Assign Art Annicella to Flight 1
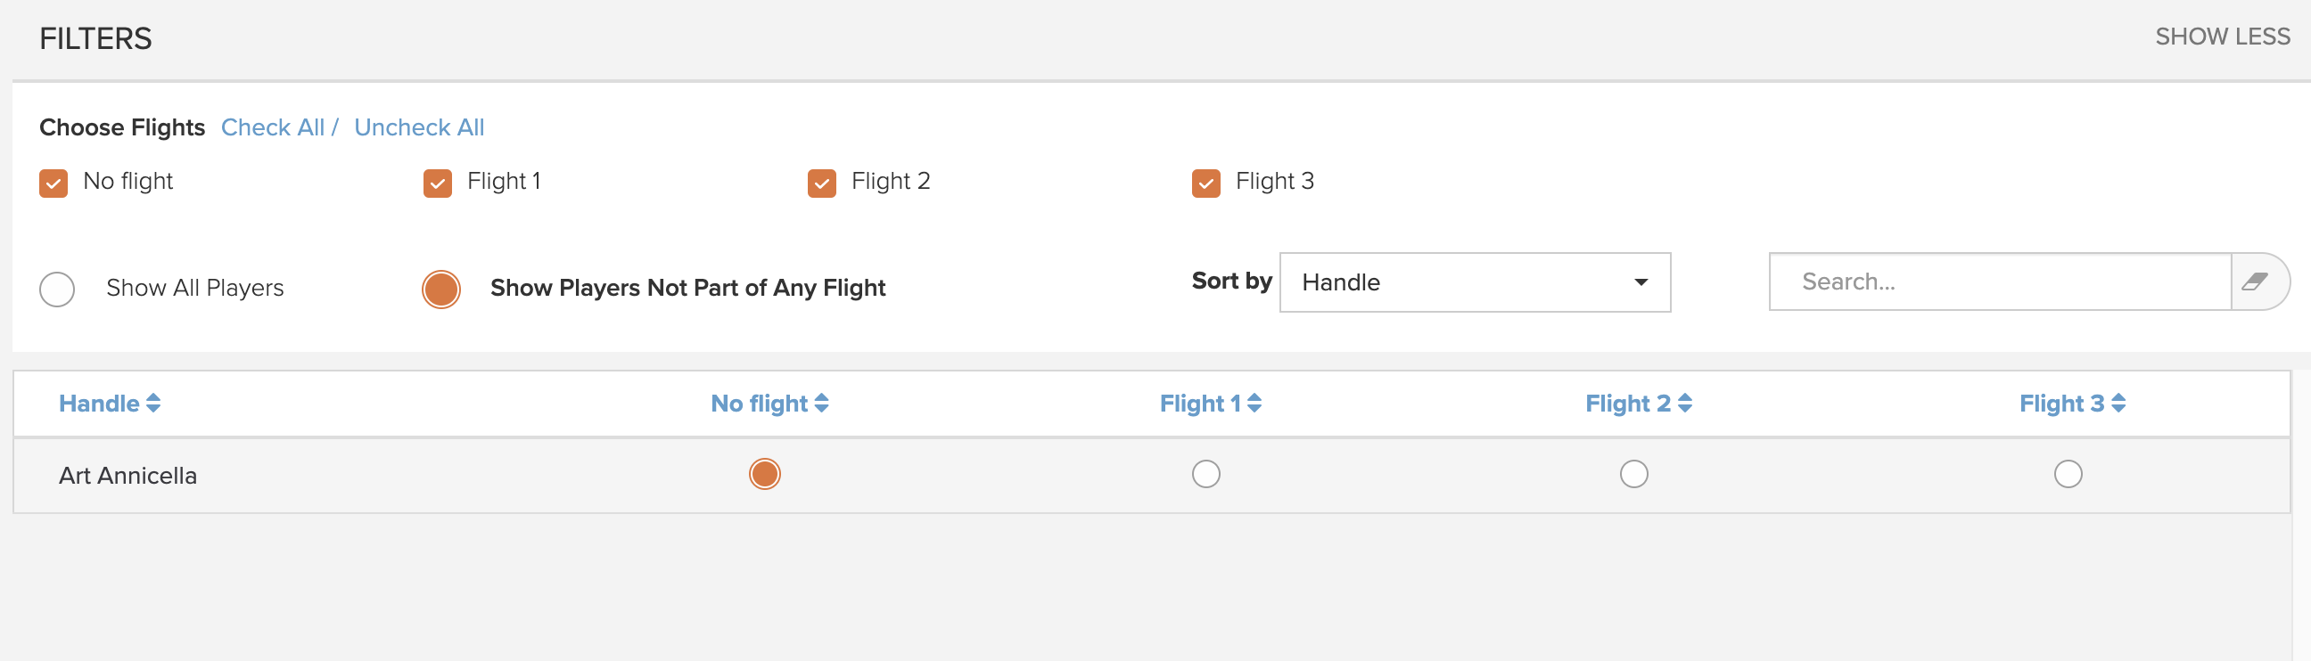This screenshot has width=2311, height=661. point(1205,474)
